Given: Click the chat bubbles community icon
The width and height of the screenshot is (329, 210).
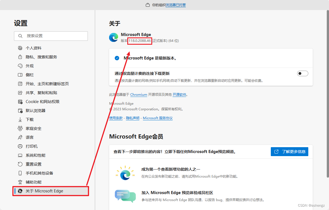Looking at the screenshot, I should point(125,196).
